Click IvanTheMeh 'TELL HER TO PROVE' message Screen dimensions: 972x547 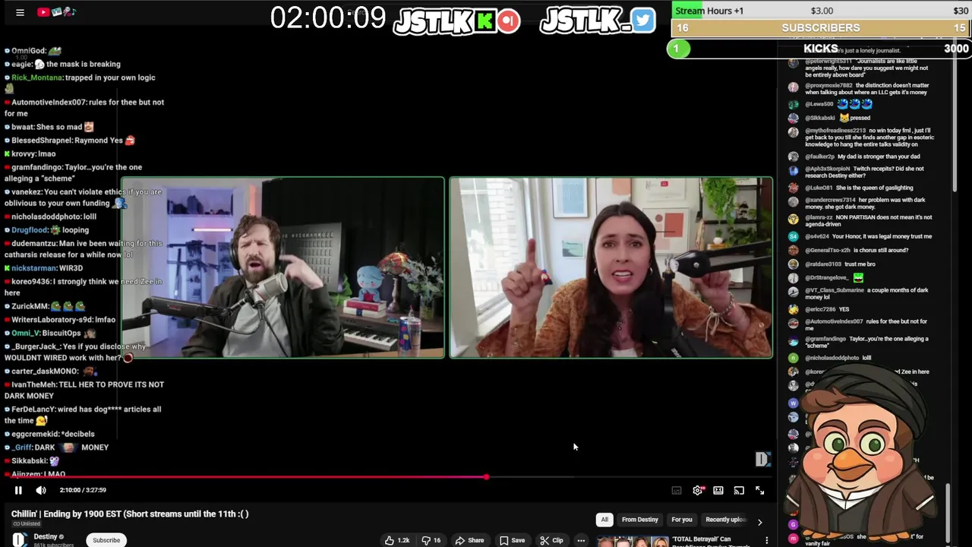[84, 390]
